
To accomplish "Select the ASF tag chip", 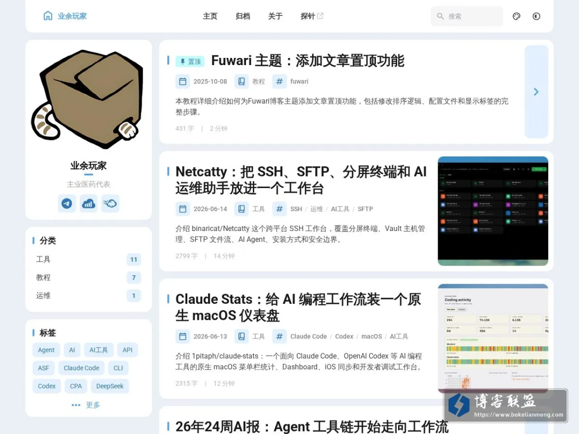I will click(x=44, y=368).
